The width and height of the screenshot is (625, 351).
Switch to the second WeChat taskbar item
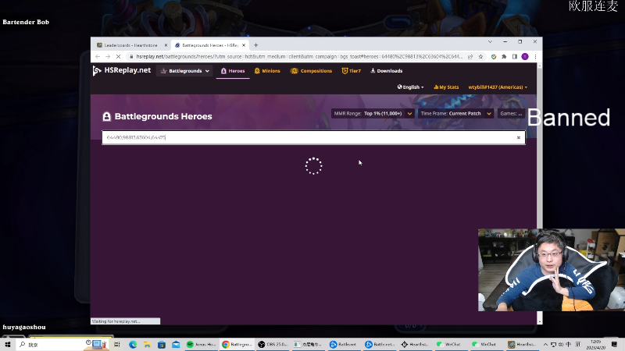(484, 344)
